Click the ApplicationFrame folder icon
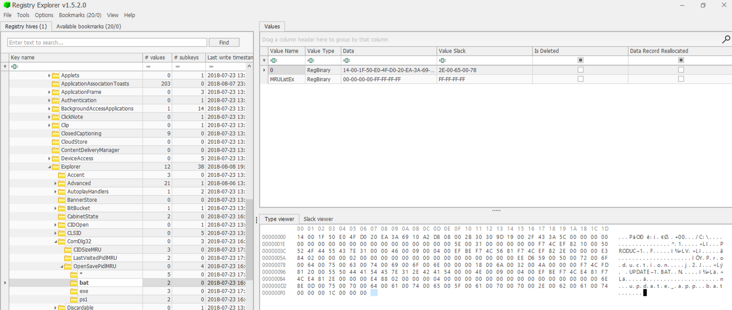Viewport: 732px width, 310px height. tap(56, 92)
